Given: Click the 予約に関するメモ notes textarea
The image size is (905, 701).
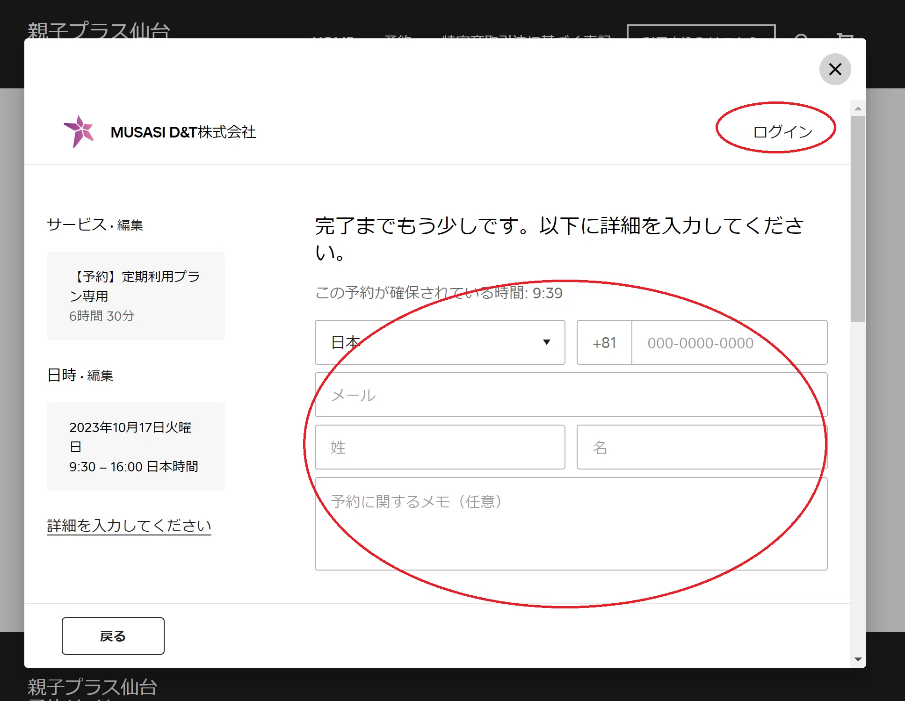Looking at the screenshot, I should pos(571,524).
